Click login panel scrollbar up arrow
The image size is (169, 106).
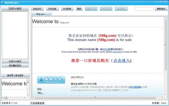pyautogui.click(x=28, y=80)
